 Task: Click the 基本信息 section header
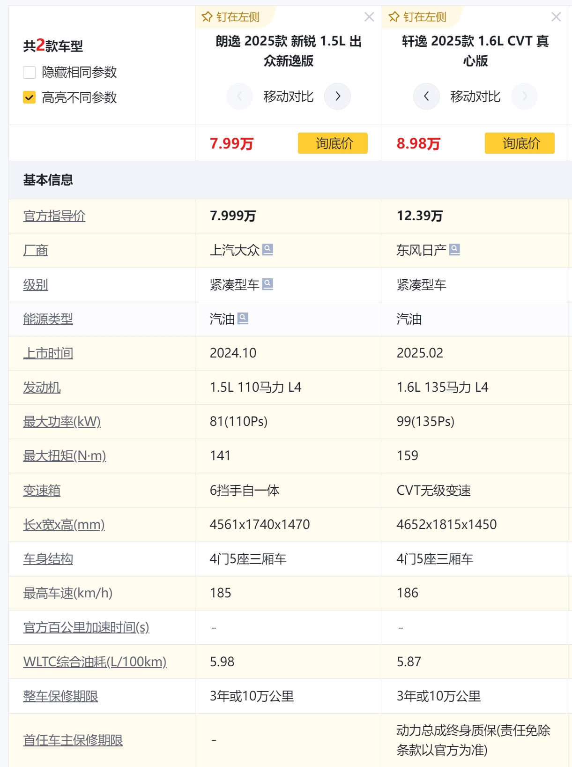[48, 180]
